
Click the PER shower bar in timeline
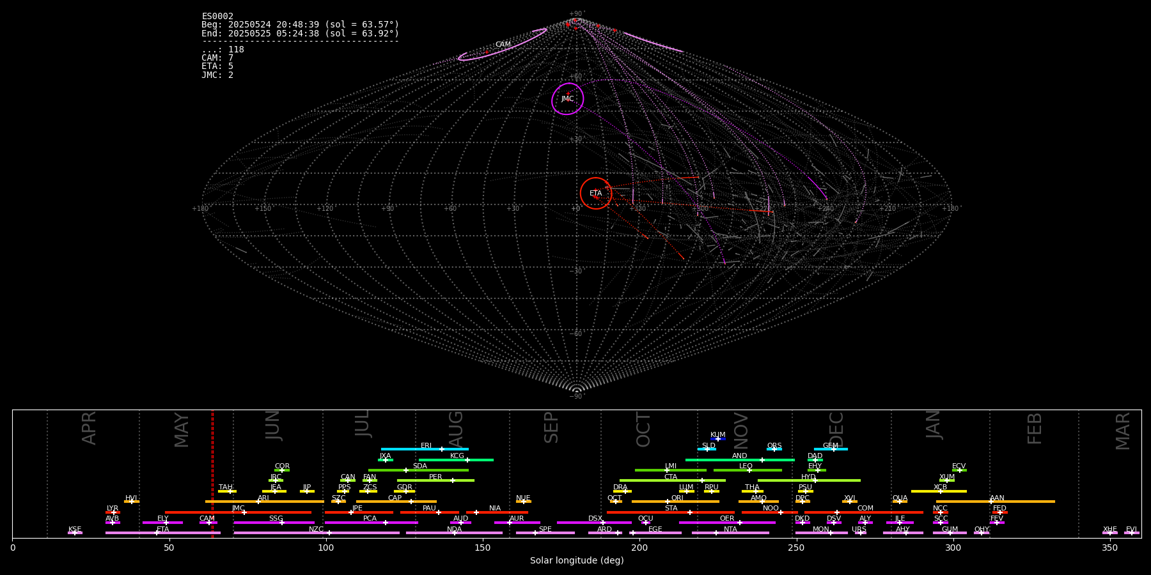[435, 480]
